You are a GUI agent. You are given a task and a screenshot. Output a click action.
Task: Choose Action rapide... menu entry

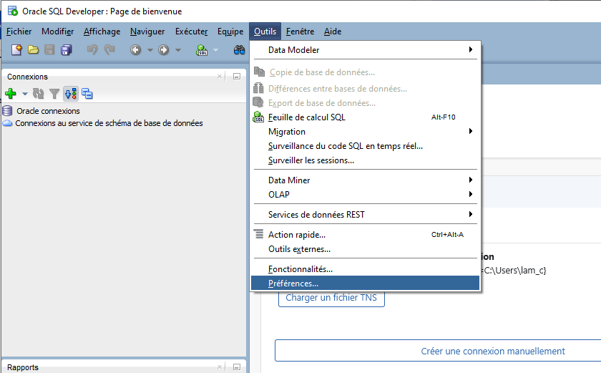tap(366, 235)
